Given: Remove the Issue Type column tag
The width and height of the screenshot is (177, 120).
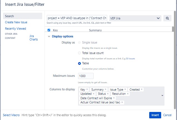Looking at the screenshot, I should coord(125,89).
